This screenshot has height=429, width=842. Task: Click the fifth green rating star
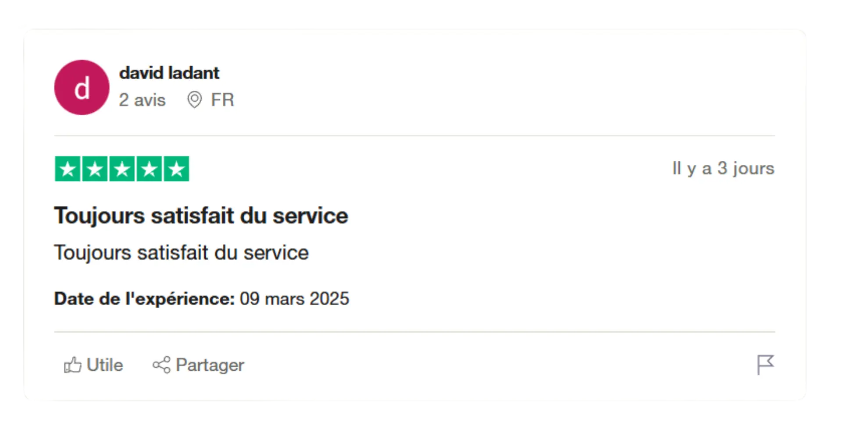pos(176,169)
